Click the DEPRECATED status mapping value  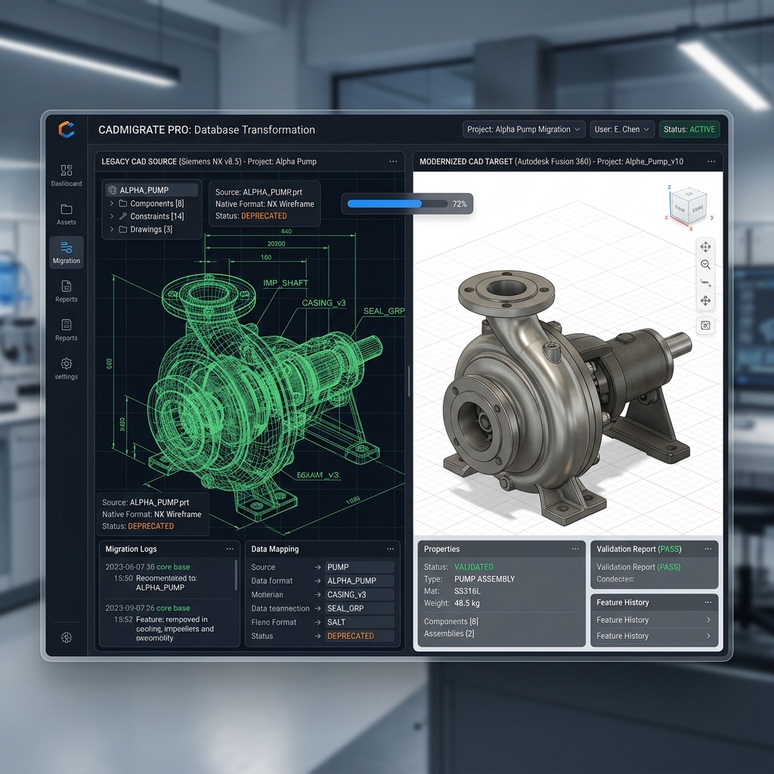coord(359,636)
